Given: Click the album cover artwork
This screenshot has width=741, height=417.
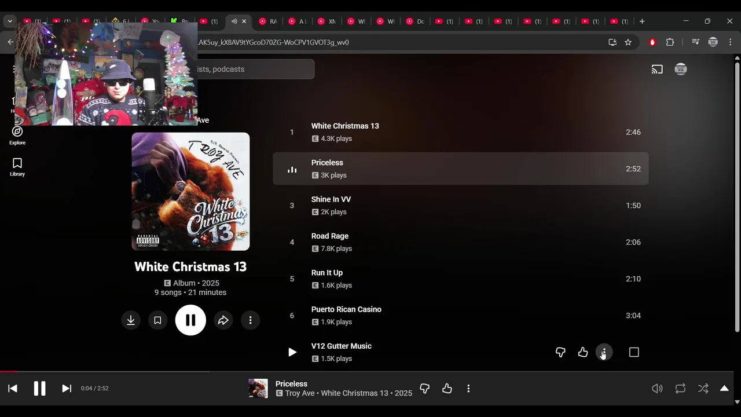Looking at the screenshot, I should (190, 192).
